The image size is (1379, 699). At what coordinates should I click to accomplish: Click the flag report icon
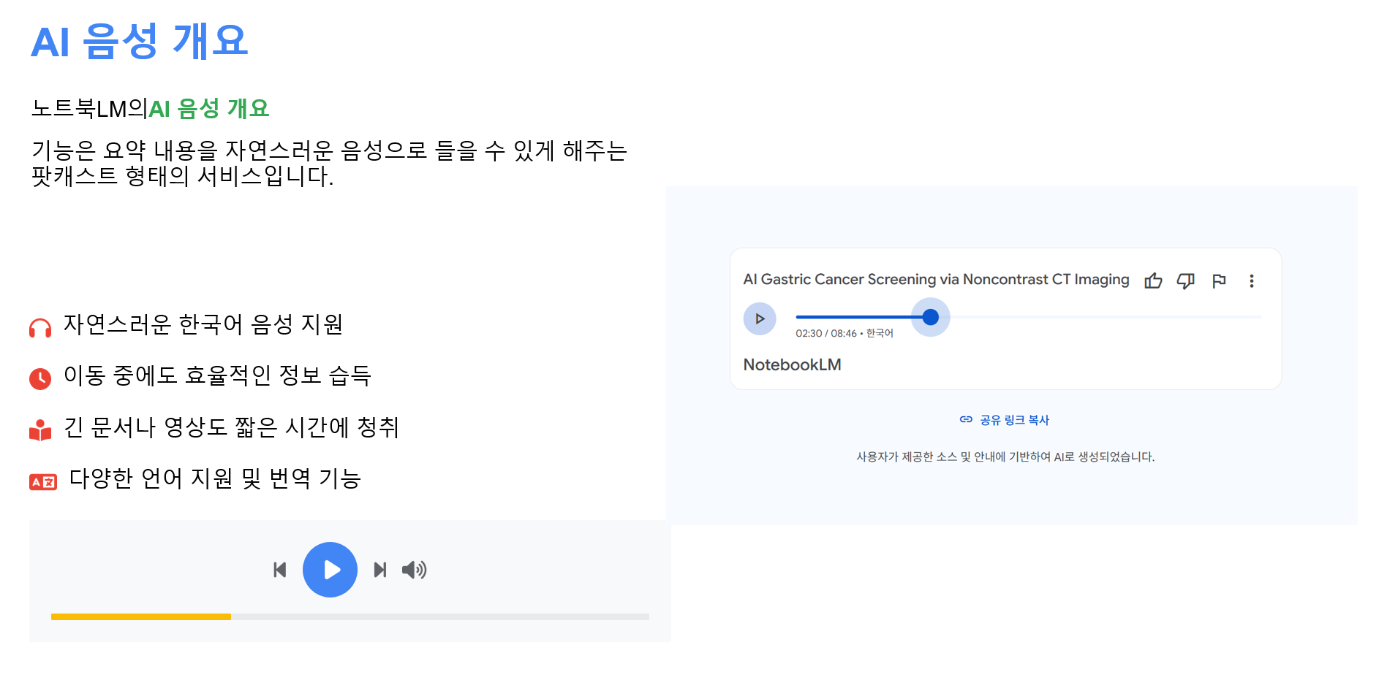coord(1219,280)
